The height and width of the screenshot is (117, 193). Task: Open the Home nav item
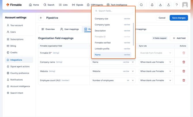[34, 5]
